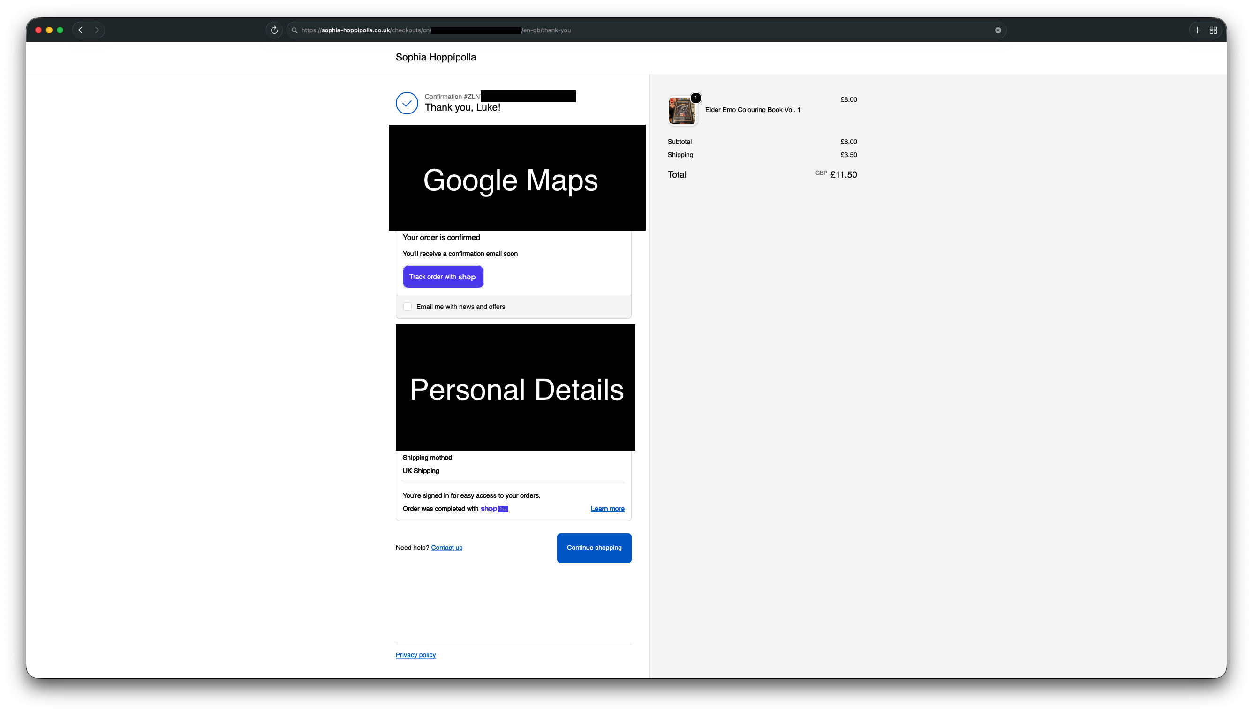Click the Elder Emo Colouring Book thumbnail
Screen dimensions: 1253x713
(x=682, y=110)
